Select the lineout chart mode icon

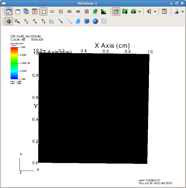52,21
